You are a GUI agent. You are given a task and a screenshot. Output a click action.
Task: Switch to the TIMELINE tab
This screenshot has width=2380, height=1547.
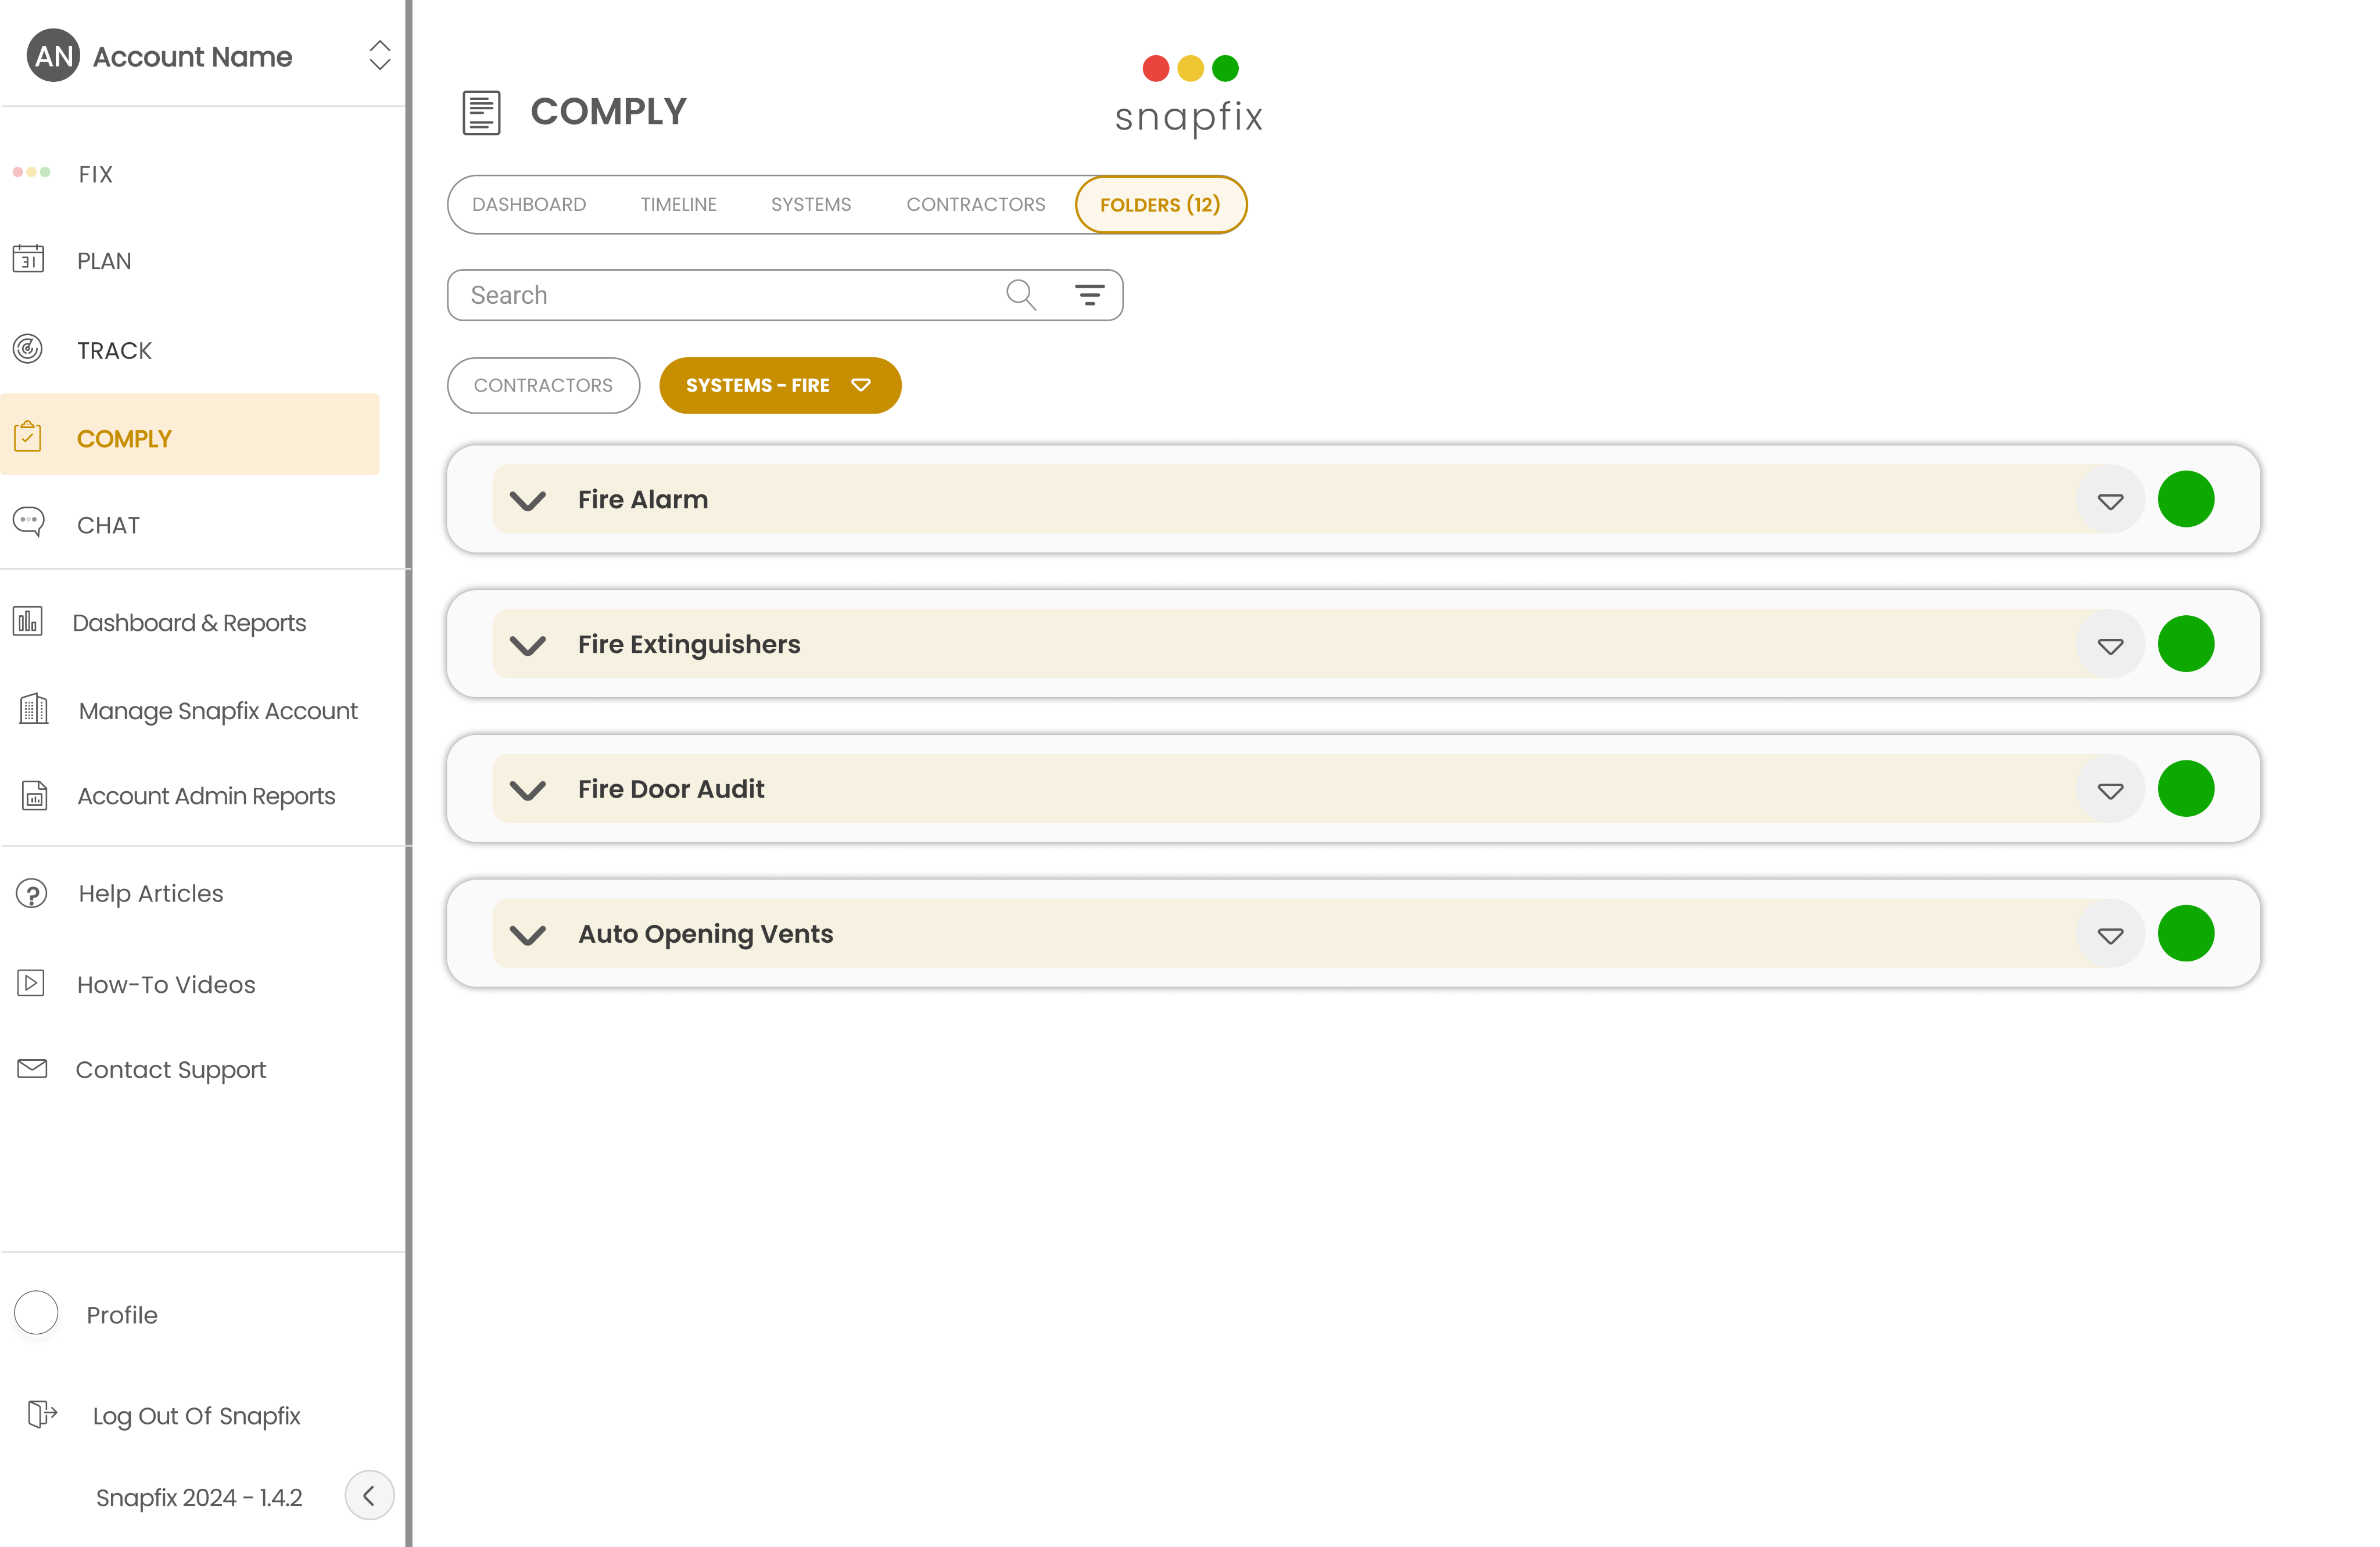tap(678, 205)
